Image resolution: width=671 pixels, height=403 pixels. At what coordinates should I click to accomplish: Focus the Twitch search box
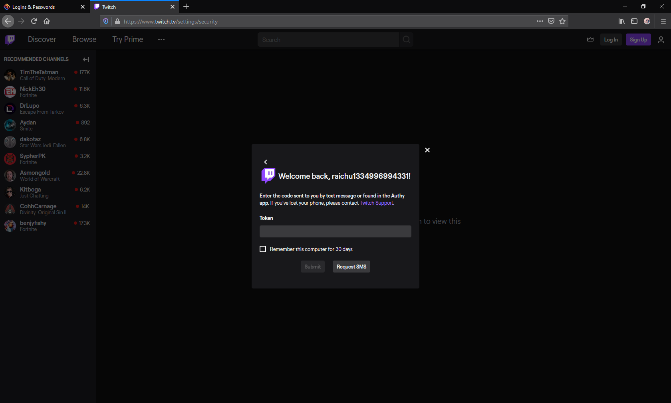point(328,40)
